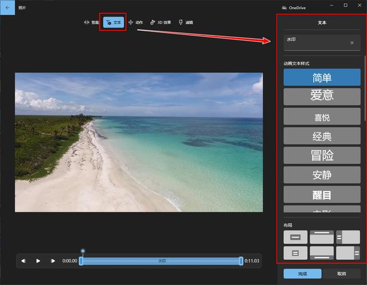This screenshot has height=285, width=367.
Task: Step back one frame
Action: tap(24, 261)
